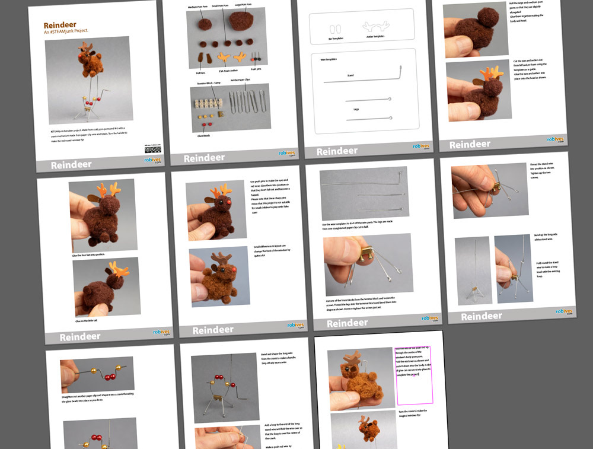Click the "Fold round the stand wire" text
Viewport: 593px width, 449px height.
pos(548,269)
